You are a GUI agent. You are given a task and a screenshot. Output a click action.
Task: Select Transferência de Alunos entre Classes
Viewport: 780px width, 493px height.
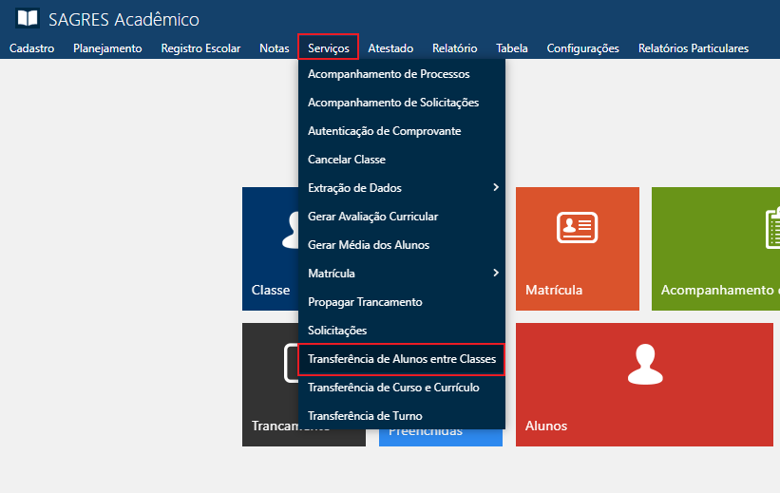[402, 359]
